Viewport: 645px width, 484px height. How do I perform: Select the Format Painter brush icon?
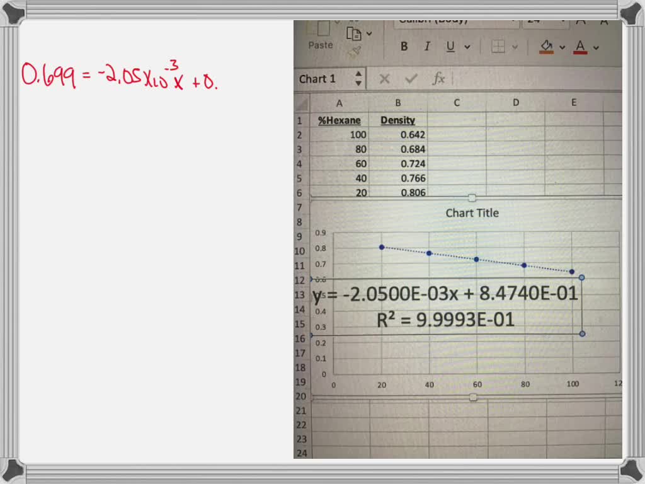coord(355,52)
